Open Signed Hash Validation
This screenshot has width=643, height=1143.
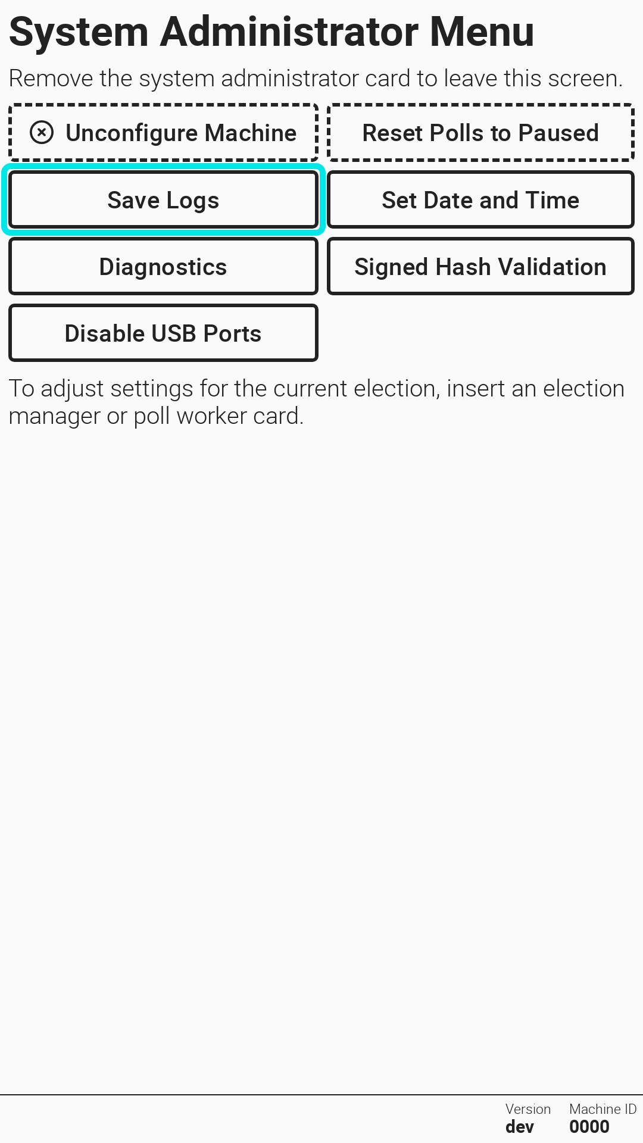tap(480, 267)
